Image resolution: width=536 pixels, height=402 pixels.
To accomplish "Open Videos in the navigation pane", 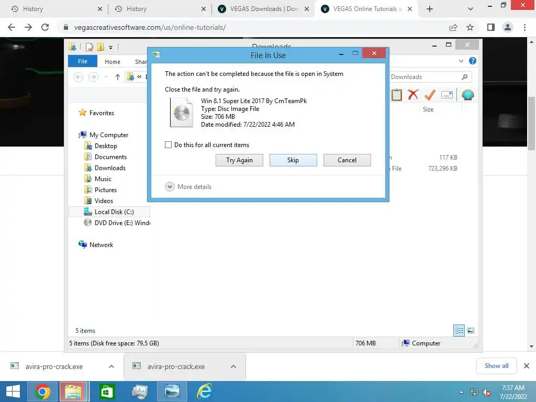I will (104, 200).
